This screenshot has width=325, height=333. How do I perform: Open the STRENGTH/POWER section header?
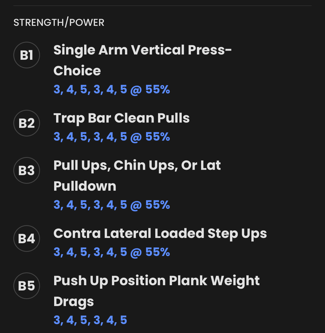click(59, 22)
